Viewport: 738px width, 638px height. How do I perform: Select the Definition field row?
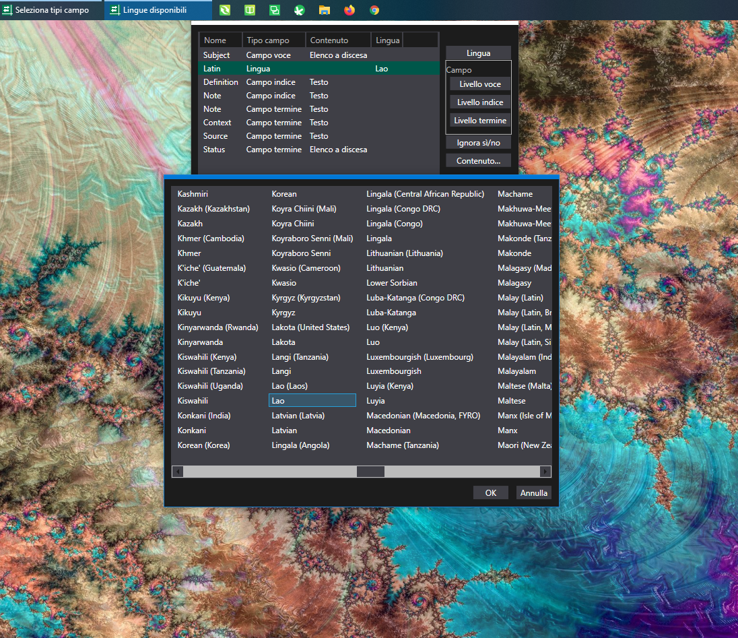click(318, 82)
